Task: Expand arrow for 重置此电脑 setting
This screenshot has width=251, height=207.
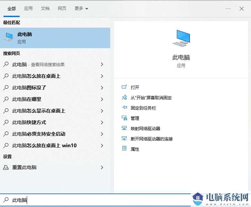Action: [x=102, y=167]
